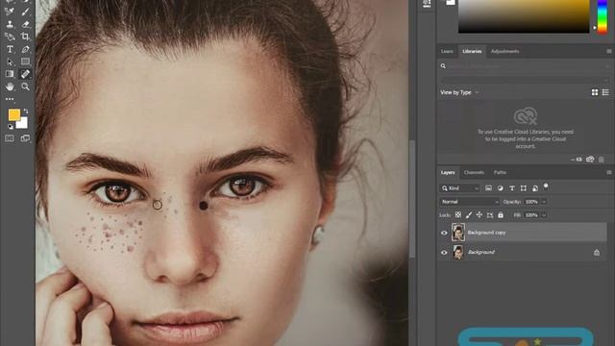Image resolution: width=615 pixels, height=346 pixels.
Task: Toggle Quick Mask mode
Action: pos(10,138)
